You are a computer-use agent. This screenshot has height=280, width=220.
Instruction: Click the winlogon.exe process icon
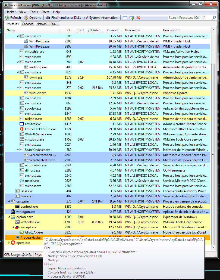click(x=13, y=211)
